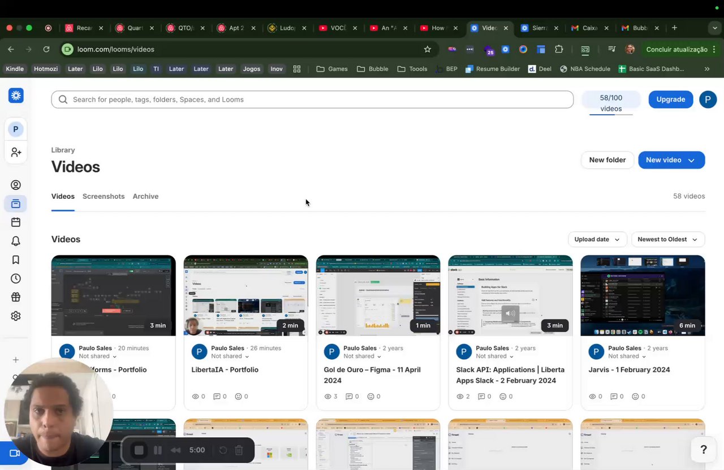Open Settings gear in the Loom sidebar

pyautogui.click(x=16, y=316)
